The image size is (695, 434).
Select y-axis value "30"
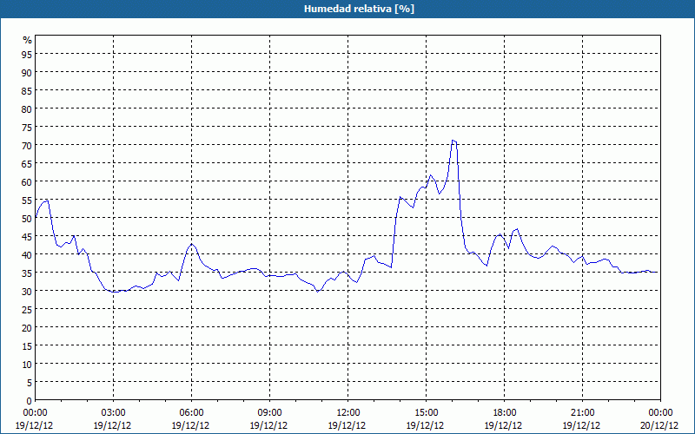(27, 292)
